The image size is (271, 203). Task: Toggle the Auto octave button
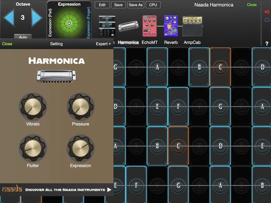(23, 37)
